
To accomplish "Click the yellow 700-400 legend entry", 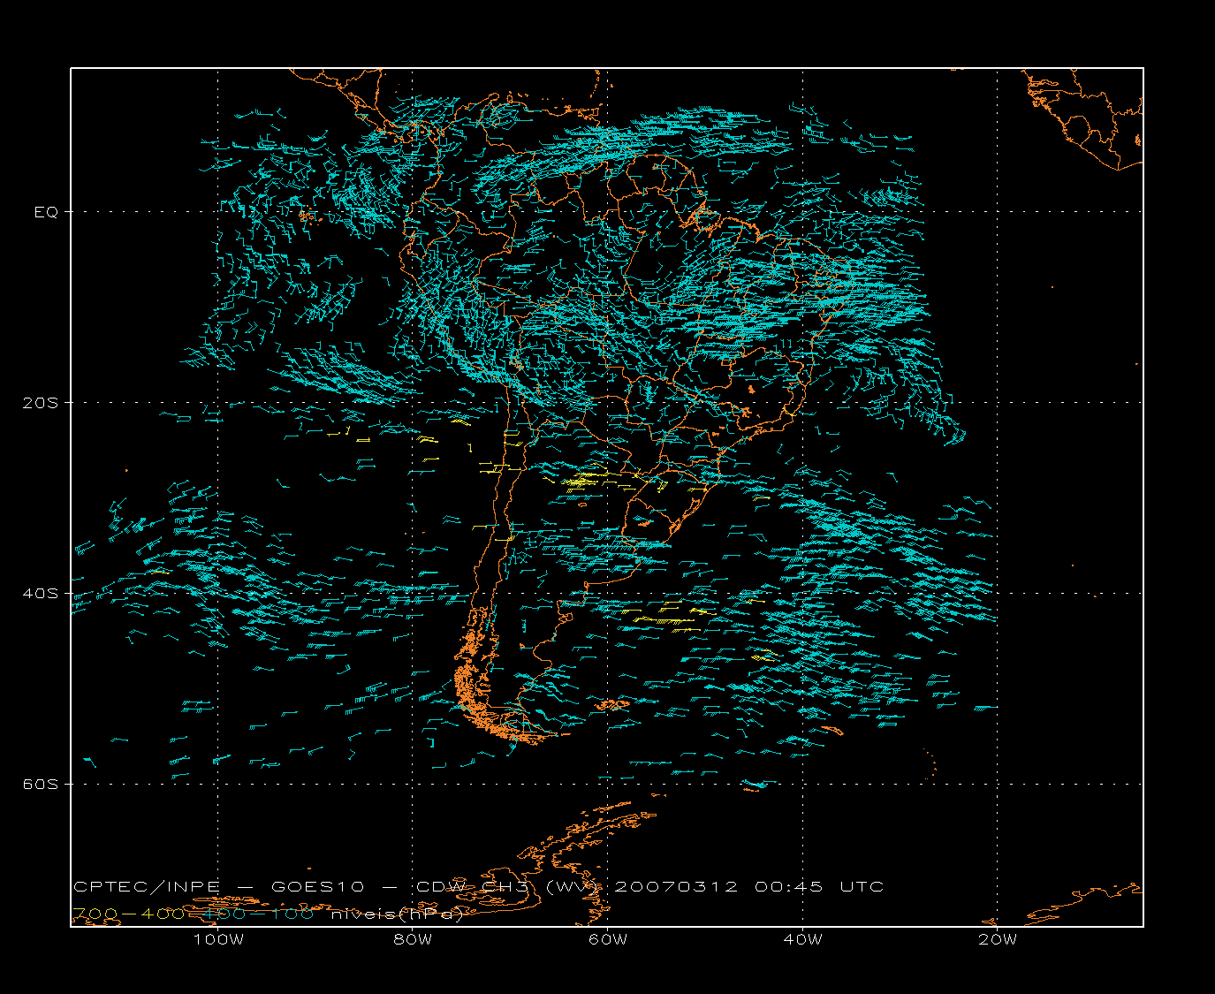I will tap(129, 914).
